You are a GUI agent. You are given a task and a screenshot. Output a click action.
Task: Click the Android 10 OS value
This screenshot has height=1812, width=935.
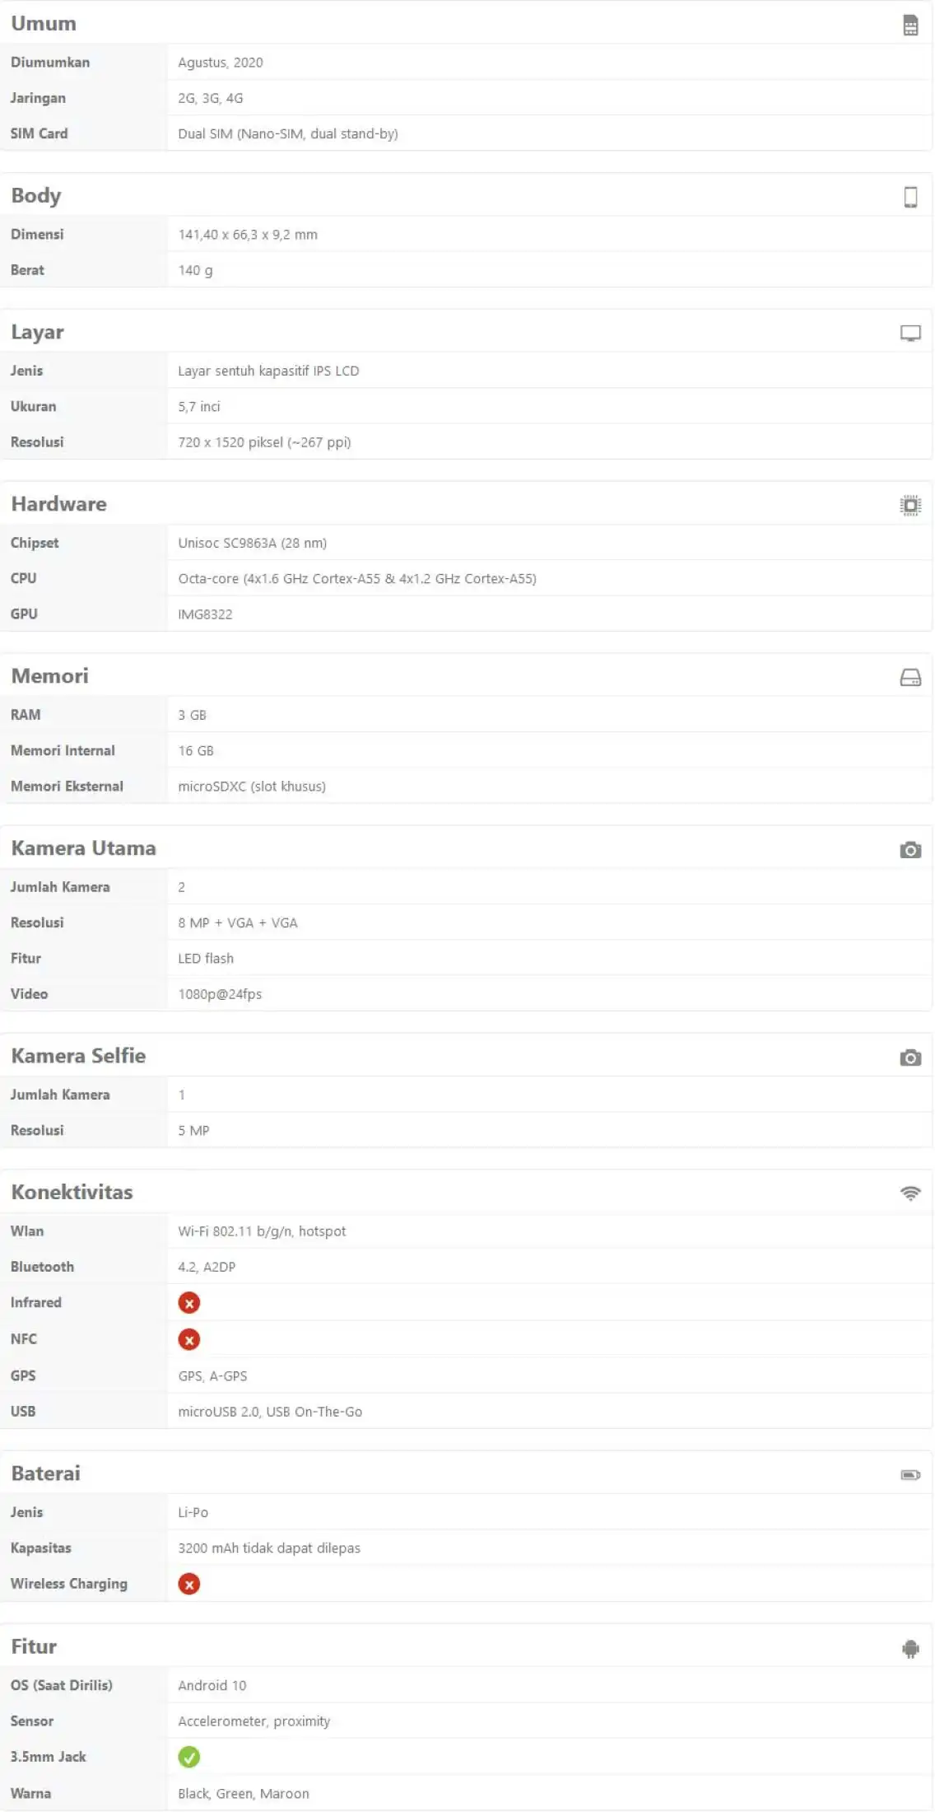pyautogui.click(x=212, y=1685)
